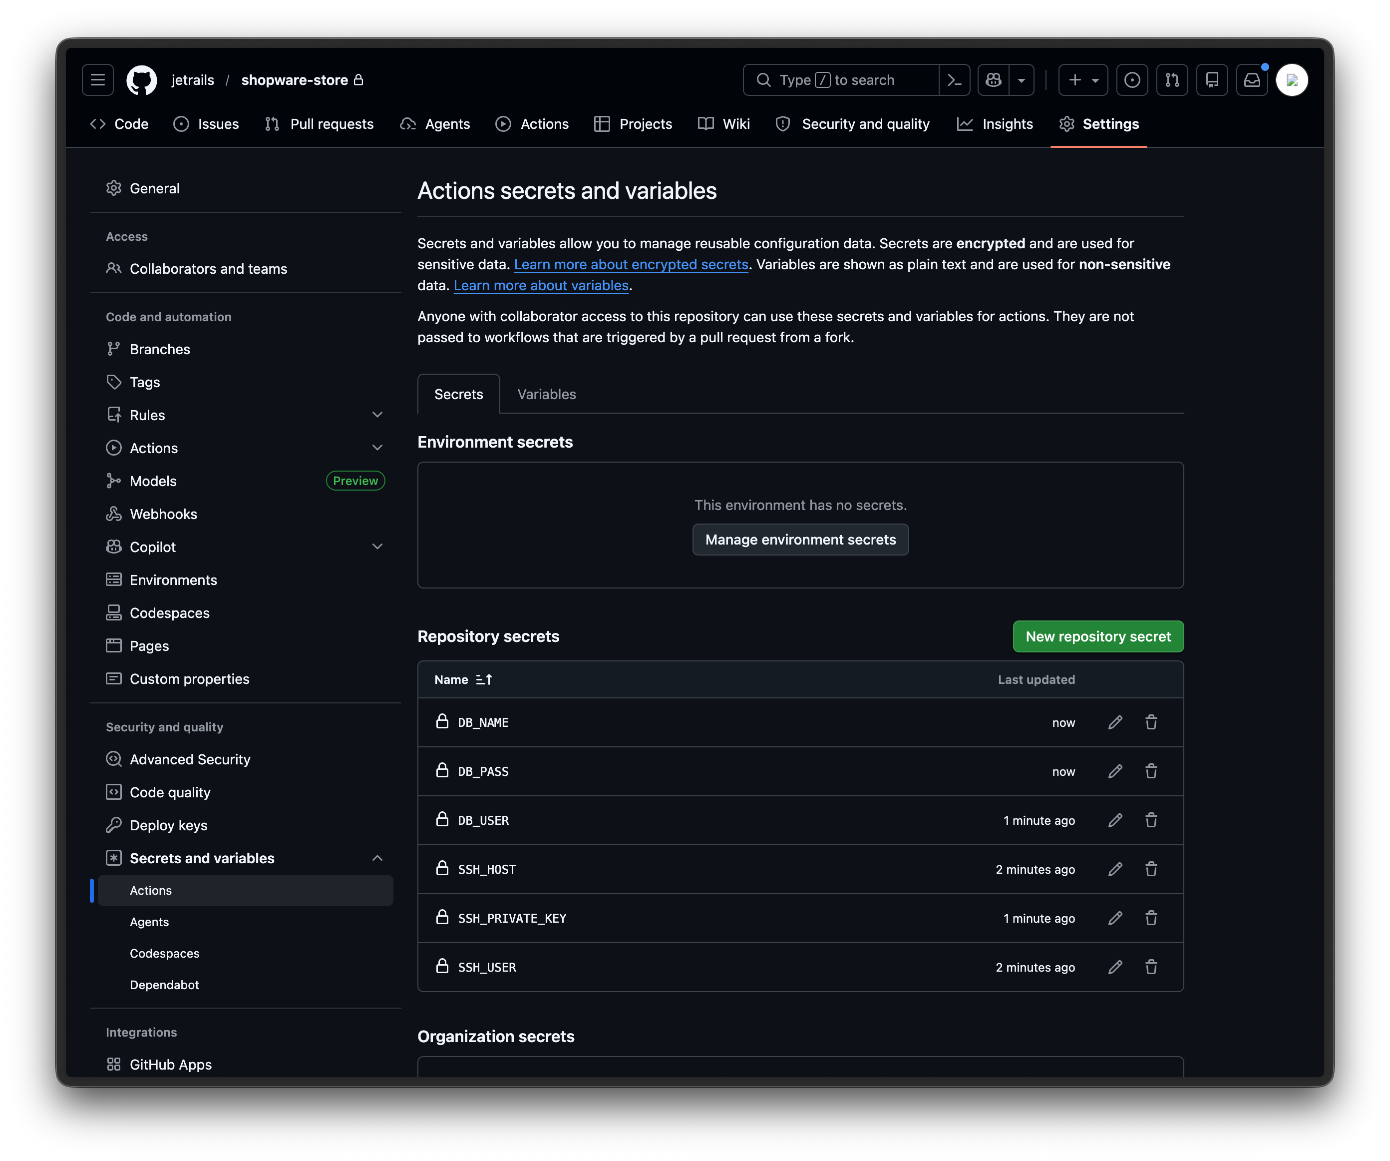
Task: Expand the Rules sidebar section
Action: pyautogui.click(x=377, y=415)
